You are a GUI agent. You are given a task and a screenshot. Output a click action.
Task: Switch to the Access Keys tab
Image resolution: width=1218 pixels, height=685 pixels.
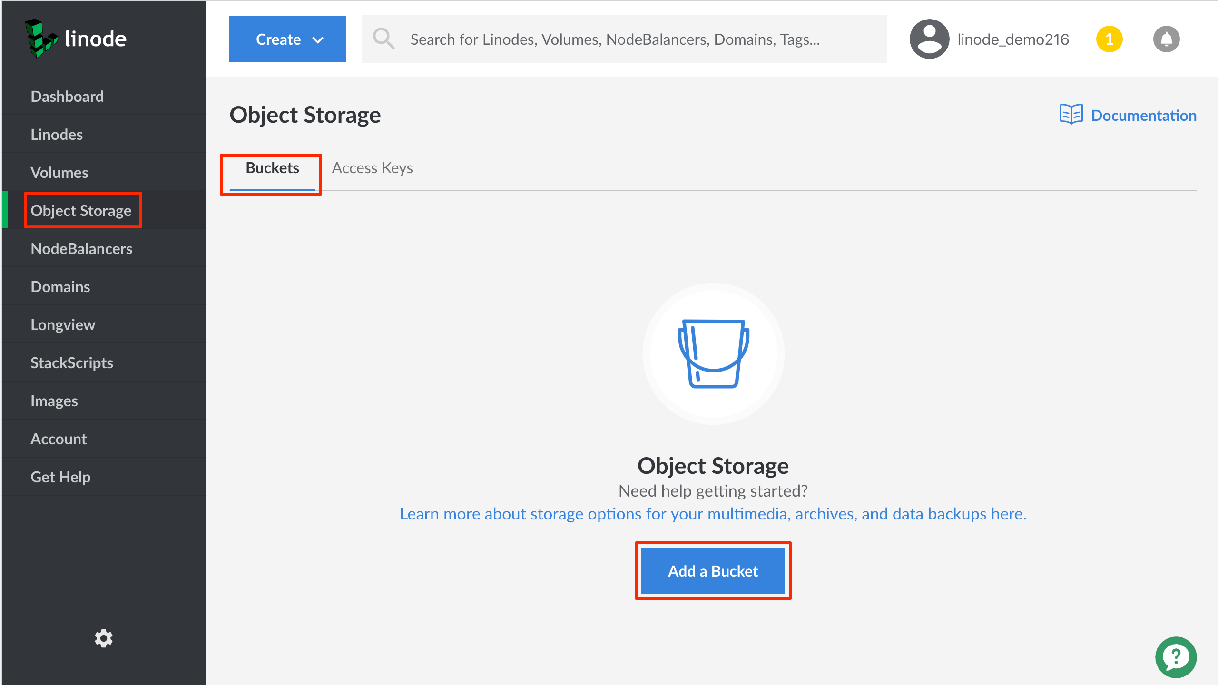[x=372, y=167]
